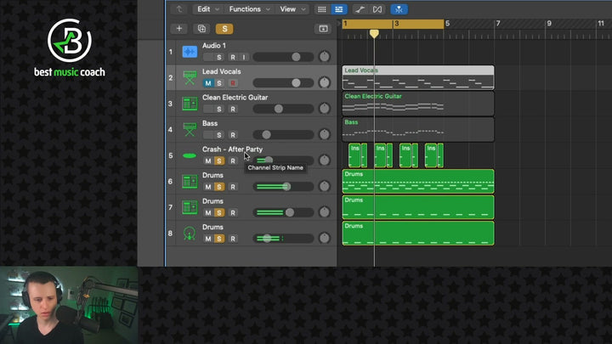
Task: Click the Clean Electric Guitar track name
Action: tap(235, 97)
